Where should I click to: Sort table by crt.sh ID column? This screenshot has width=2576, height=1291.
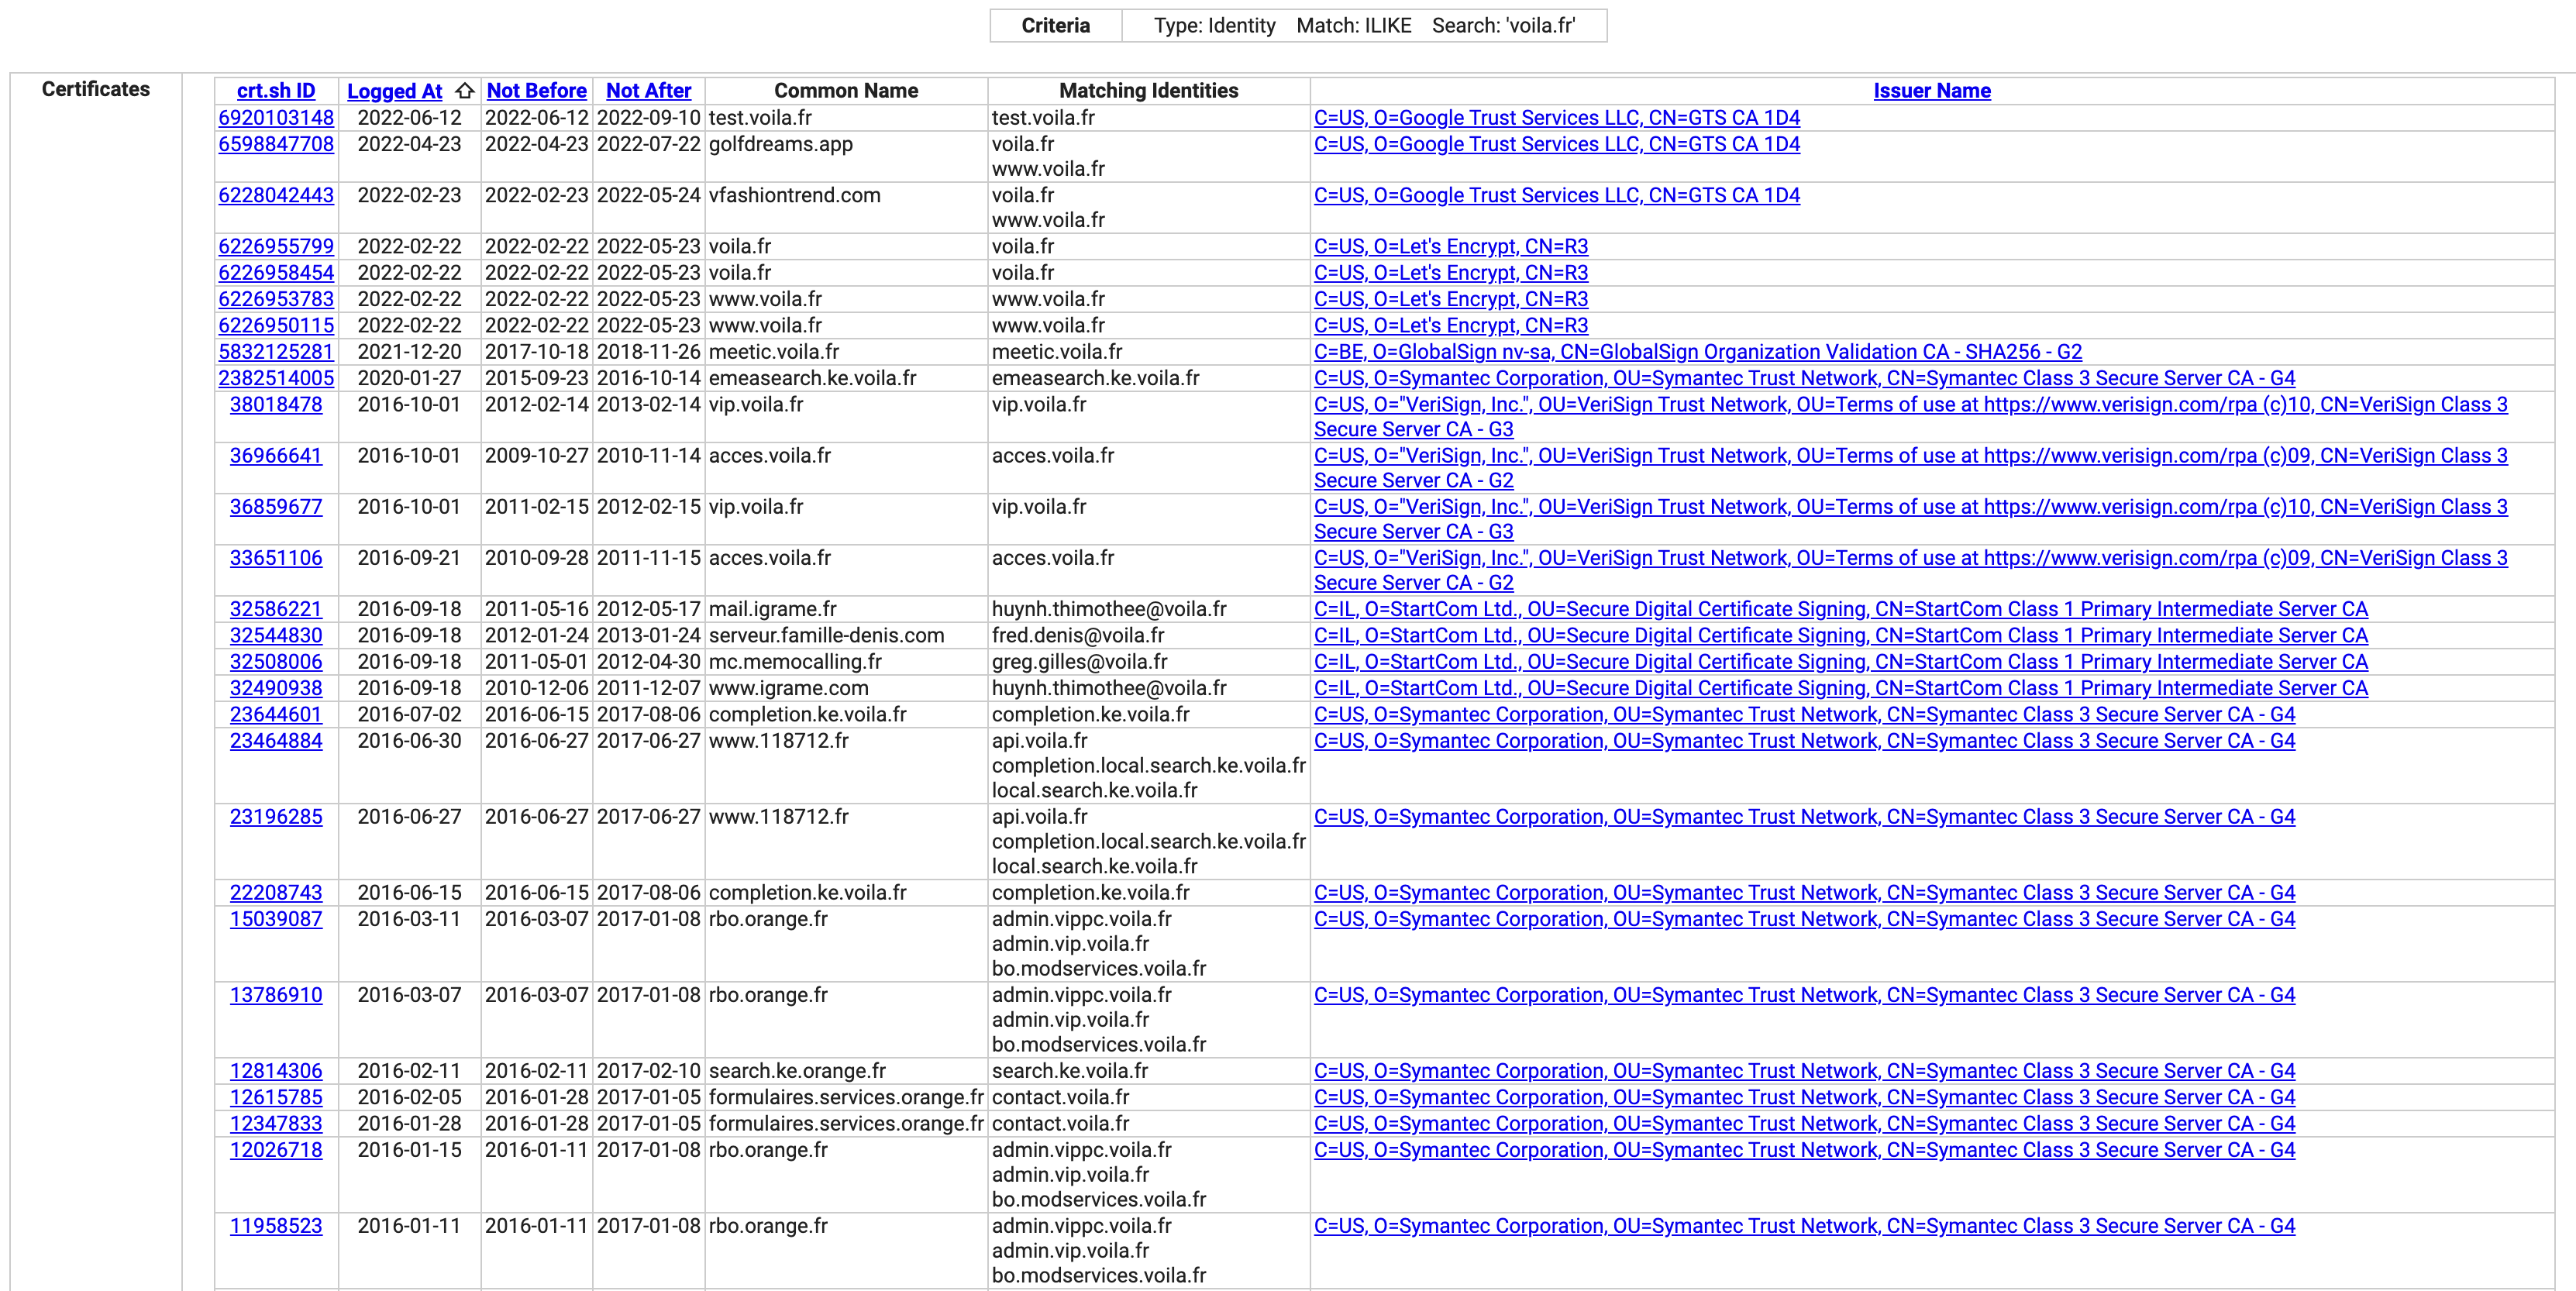coord(276,91)
